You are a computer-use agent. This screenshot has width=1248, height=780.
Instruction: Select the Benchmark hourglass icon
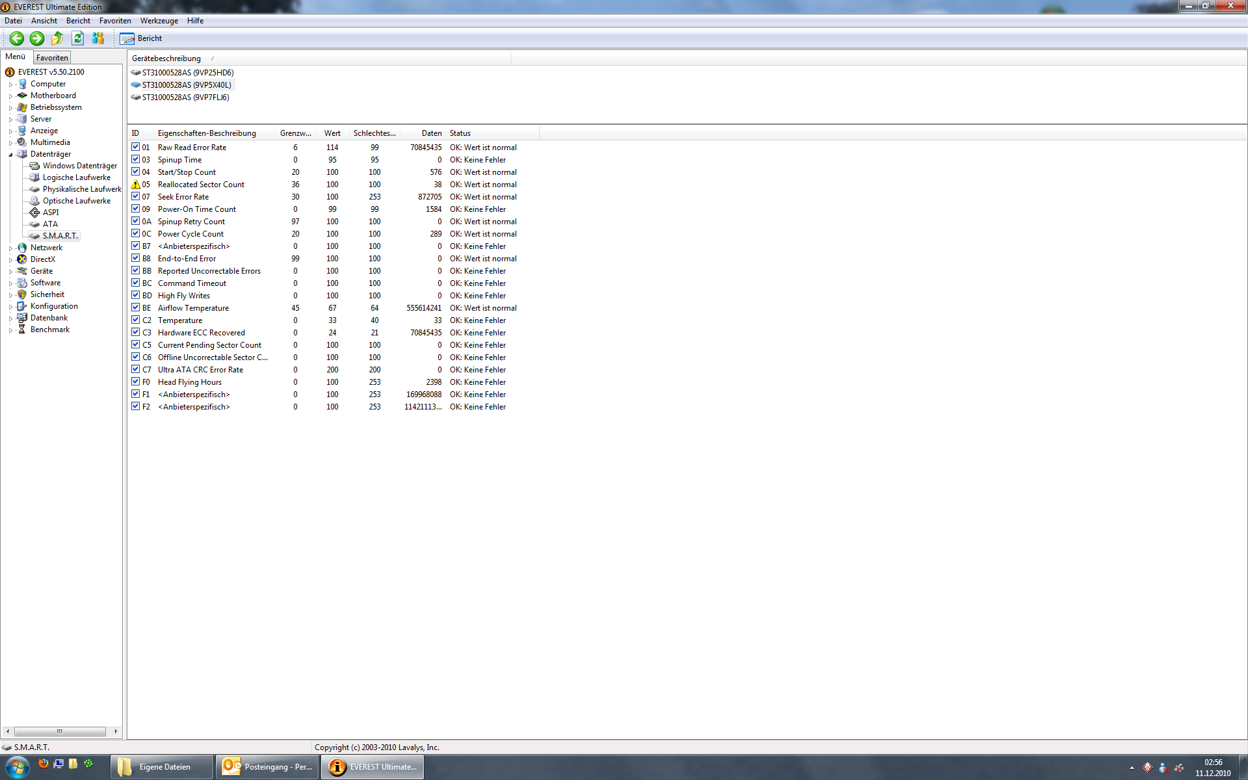21,330
